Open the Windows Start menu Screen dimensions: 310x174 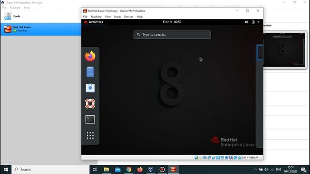[x=6, y=170]
